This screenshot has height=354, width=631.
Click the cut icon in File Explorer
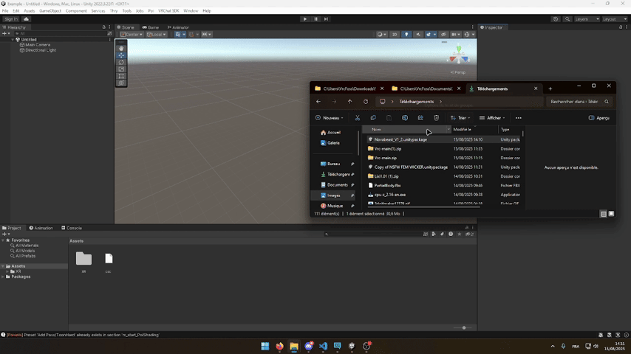(357, 118)
